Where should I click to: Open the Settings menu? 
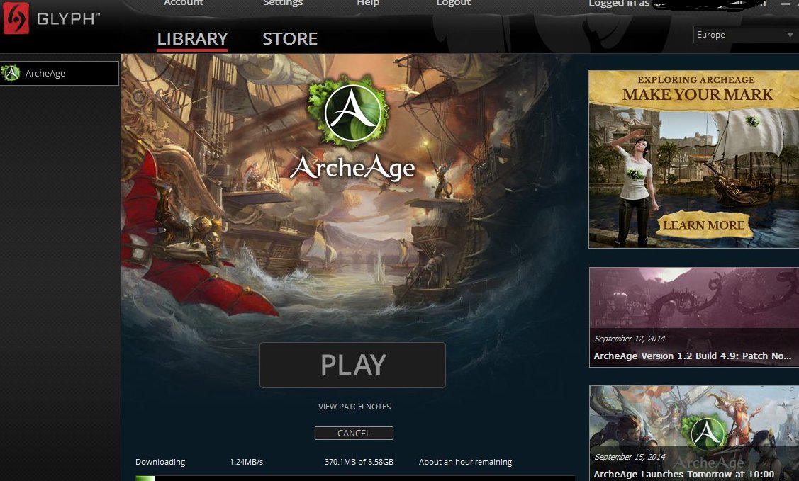[x=283, y=3]
